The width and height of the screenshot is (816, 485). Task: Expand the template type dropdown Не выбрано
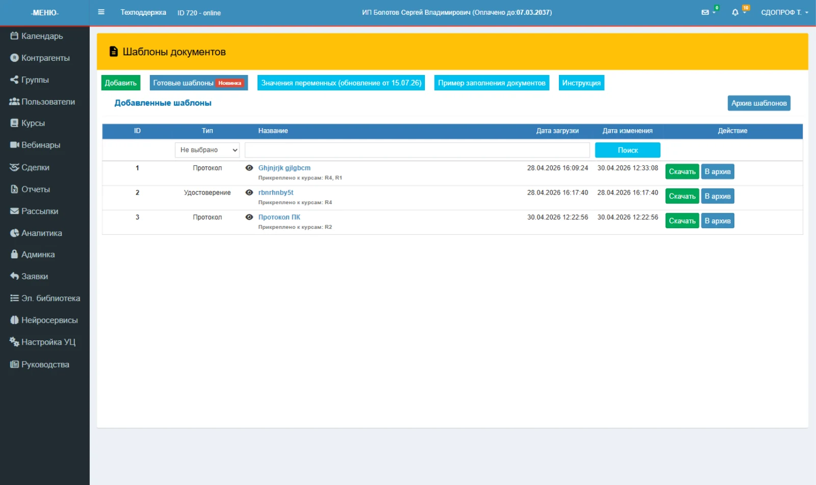click(x=207, y=150)
